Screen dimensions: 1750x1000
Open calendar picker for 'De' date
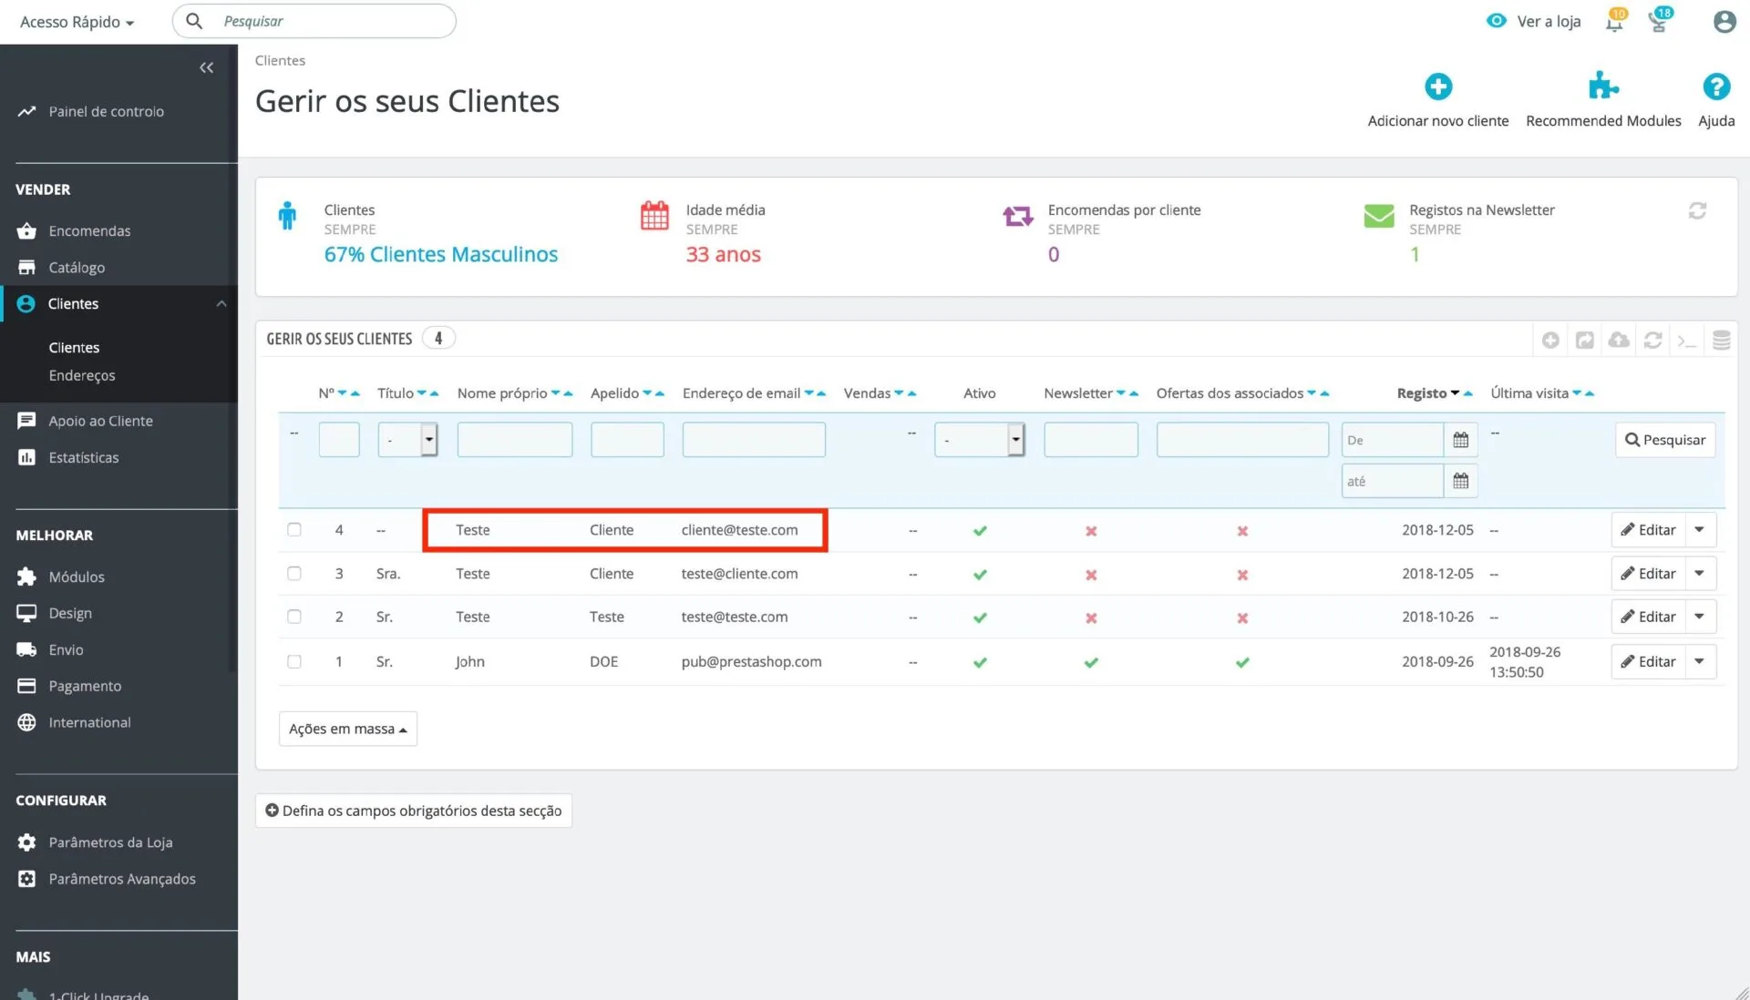(1460, 440)
